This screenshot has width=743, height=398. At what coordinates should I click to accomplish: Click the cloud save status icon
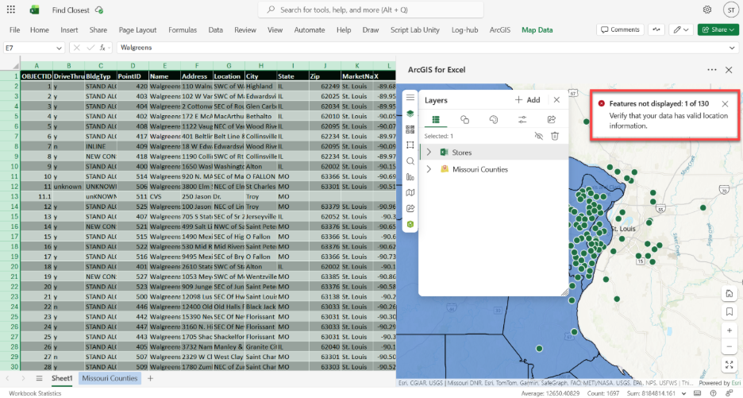[x=99, y=10]
